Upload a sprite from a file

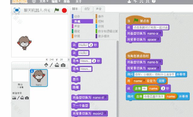57,65
